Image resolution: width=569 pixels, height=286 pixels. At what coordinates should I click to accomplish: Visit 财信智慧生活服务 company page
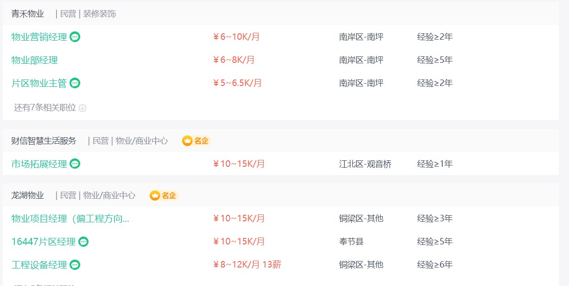(x=44, y=141)
